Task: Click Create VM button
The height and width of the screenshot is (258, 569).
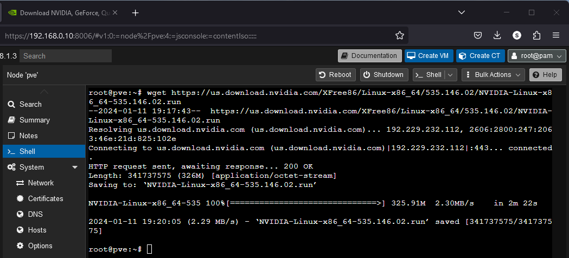Action: pyautogui.click(x=429, y=56)
